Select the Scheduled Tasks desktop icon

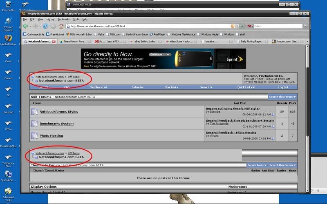coord(8,195)
